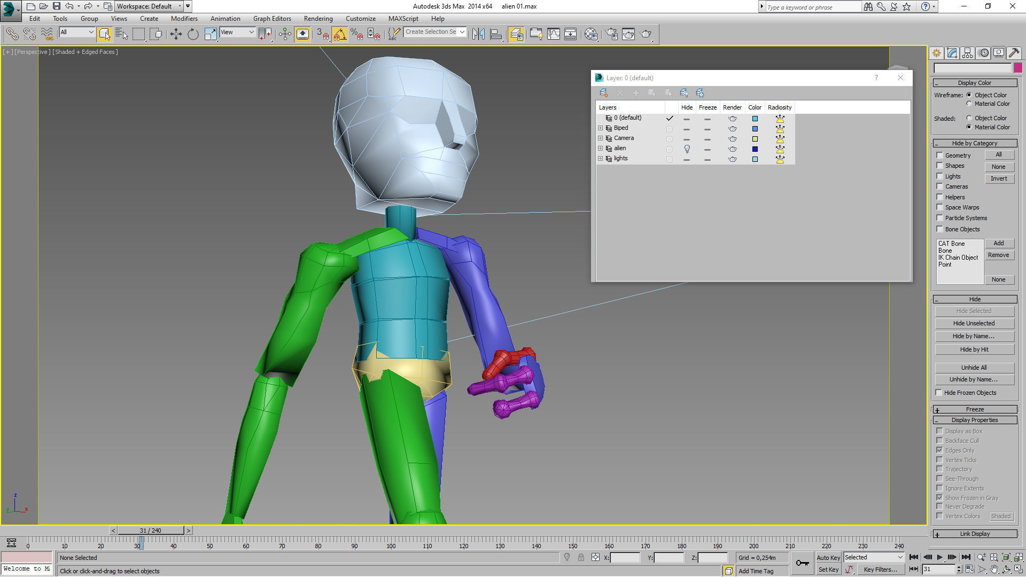Click the Unhide All button
Image resolution: width=1026 pixels, height=577 pixels.
coord(974,368)
